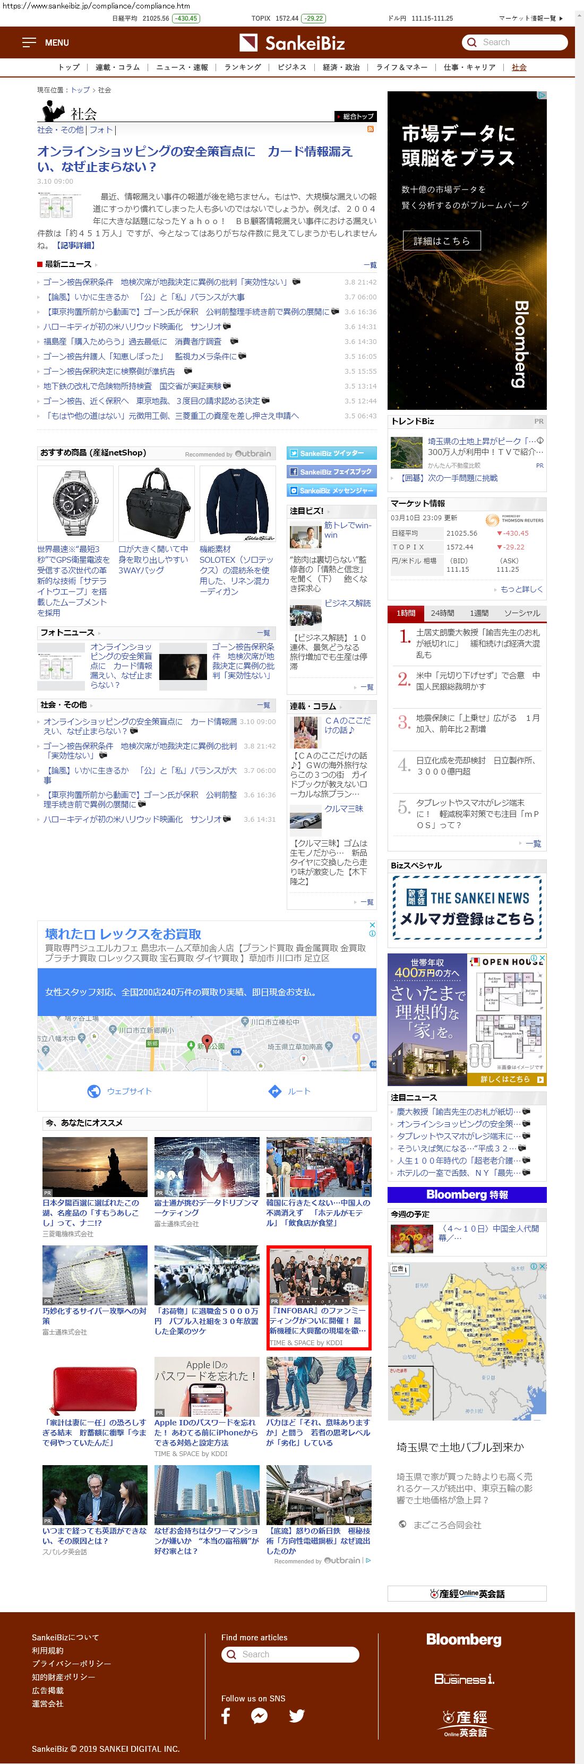The image size is (584, 1764).
Task: Open SankeiBiz フェイスブック button
Action: [331, 472]
